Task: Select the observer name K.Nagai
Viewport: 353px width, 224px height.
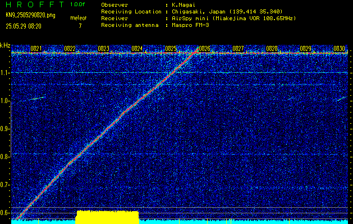Action: pyautogui.click(x=184, y=5)
